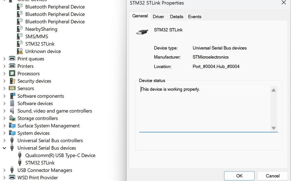The height and width of the screenshot is (181, 291).
Task: Select Qualcomm(R) USB Type-C Device entry
Action: 60,155
